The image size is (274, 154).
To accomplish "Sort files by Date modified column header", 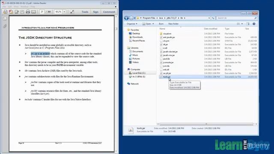I will pyautogui.click(x=211, y=29).
